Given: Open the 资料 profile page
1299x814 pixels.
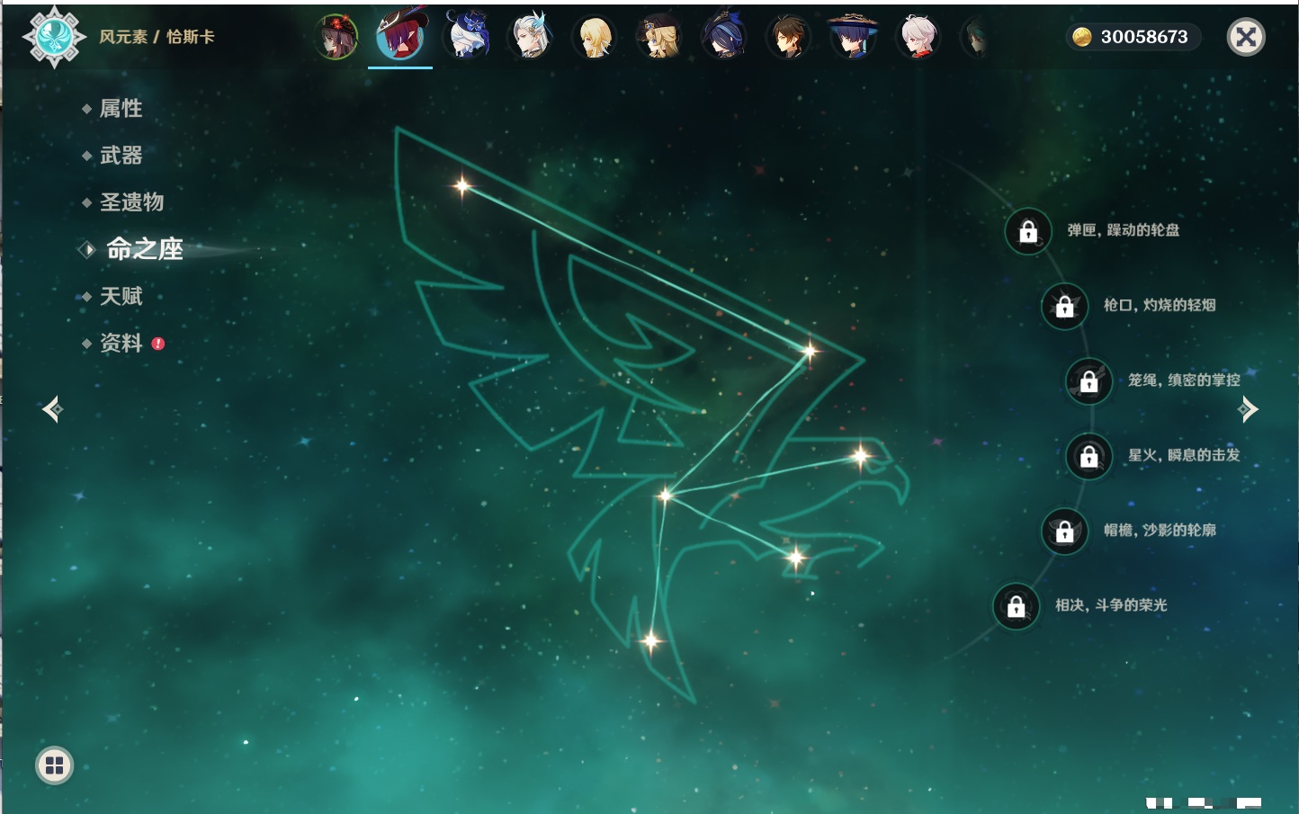Looking at the screenshot, I should (x=121, y=343).
